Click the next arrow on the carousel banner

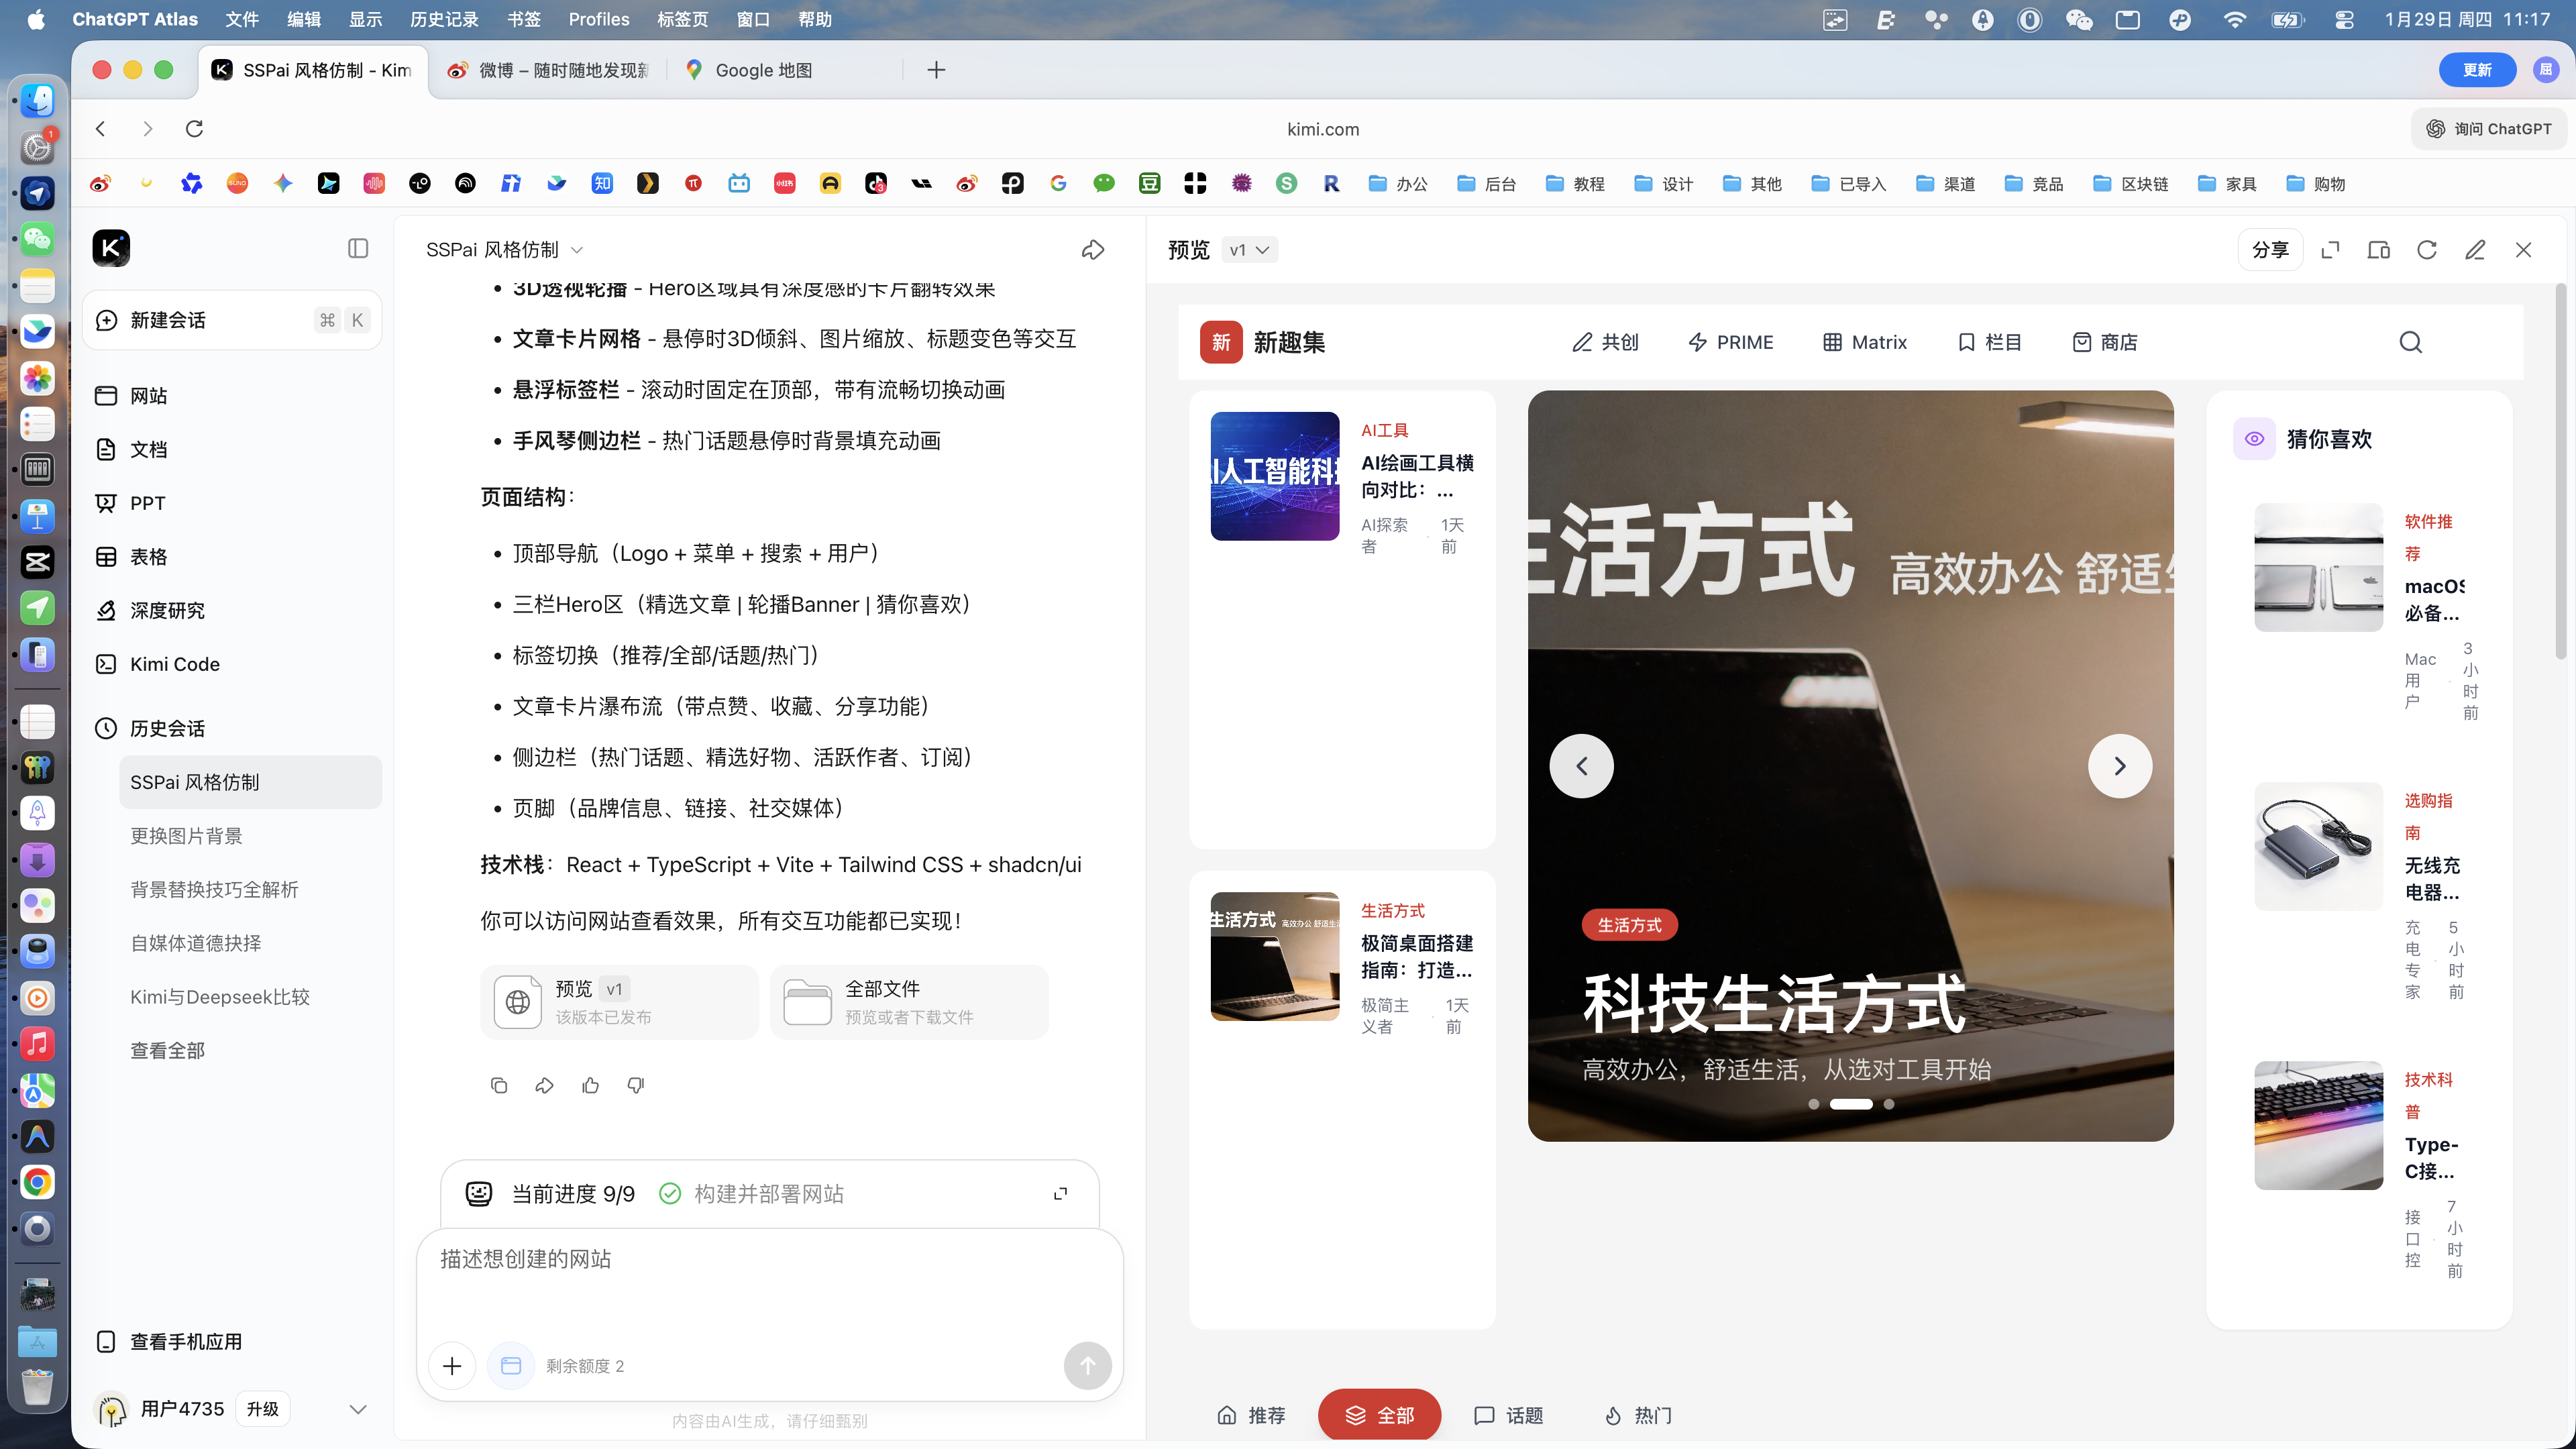click(2119, 766)
